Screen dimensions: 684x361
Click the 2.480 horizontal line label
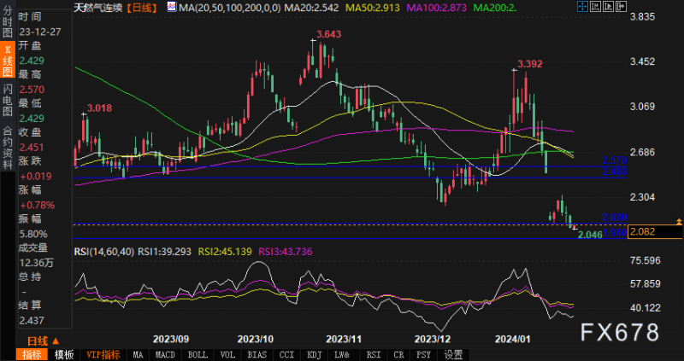pyautogui.click(x=615, y=172)
